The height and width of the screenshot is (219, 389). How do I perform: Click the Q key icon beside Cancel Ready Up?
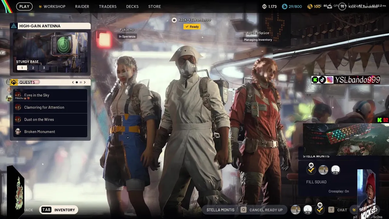(243, 210)
